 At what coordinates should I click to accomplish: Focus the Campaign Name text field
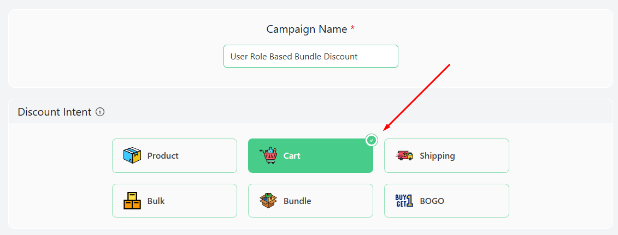[311, 56]
